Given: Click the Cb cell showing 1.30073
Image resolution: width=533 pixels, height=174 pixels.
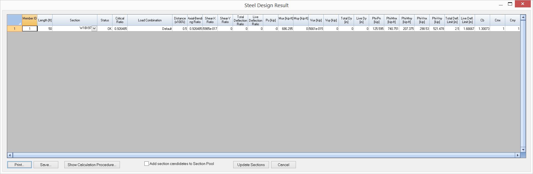Looking at the screenshot, I should point(482,28).
